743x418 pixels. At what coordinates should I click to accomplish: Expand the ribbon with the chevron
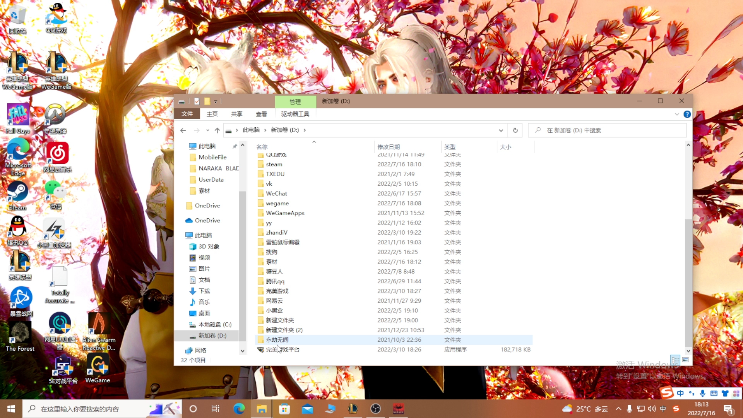click(677, 114)
